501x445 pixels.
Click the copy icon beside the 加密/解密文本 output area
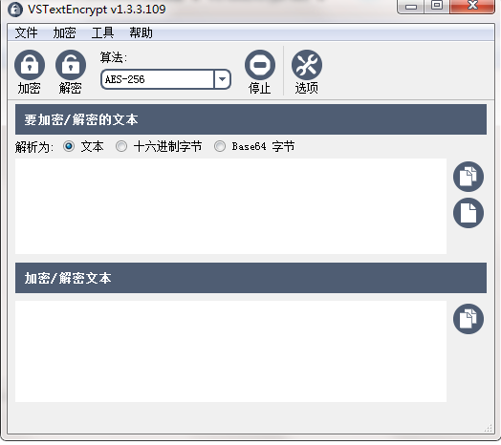tap(468, 319)
